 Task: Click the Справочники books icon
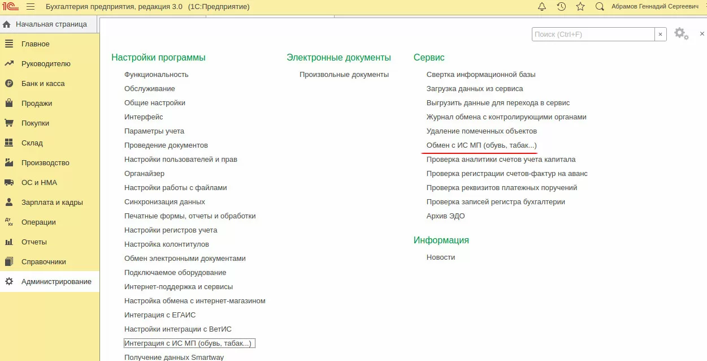9,262
